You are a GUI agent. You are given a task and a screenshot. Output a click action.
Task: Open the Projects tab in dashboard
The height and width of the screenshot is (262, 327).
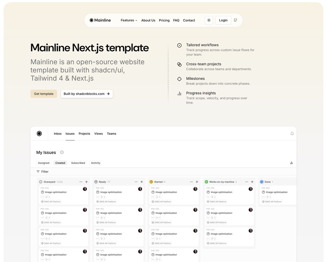[x=84, y=133]
